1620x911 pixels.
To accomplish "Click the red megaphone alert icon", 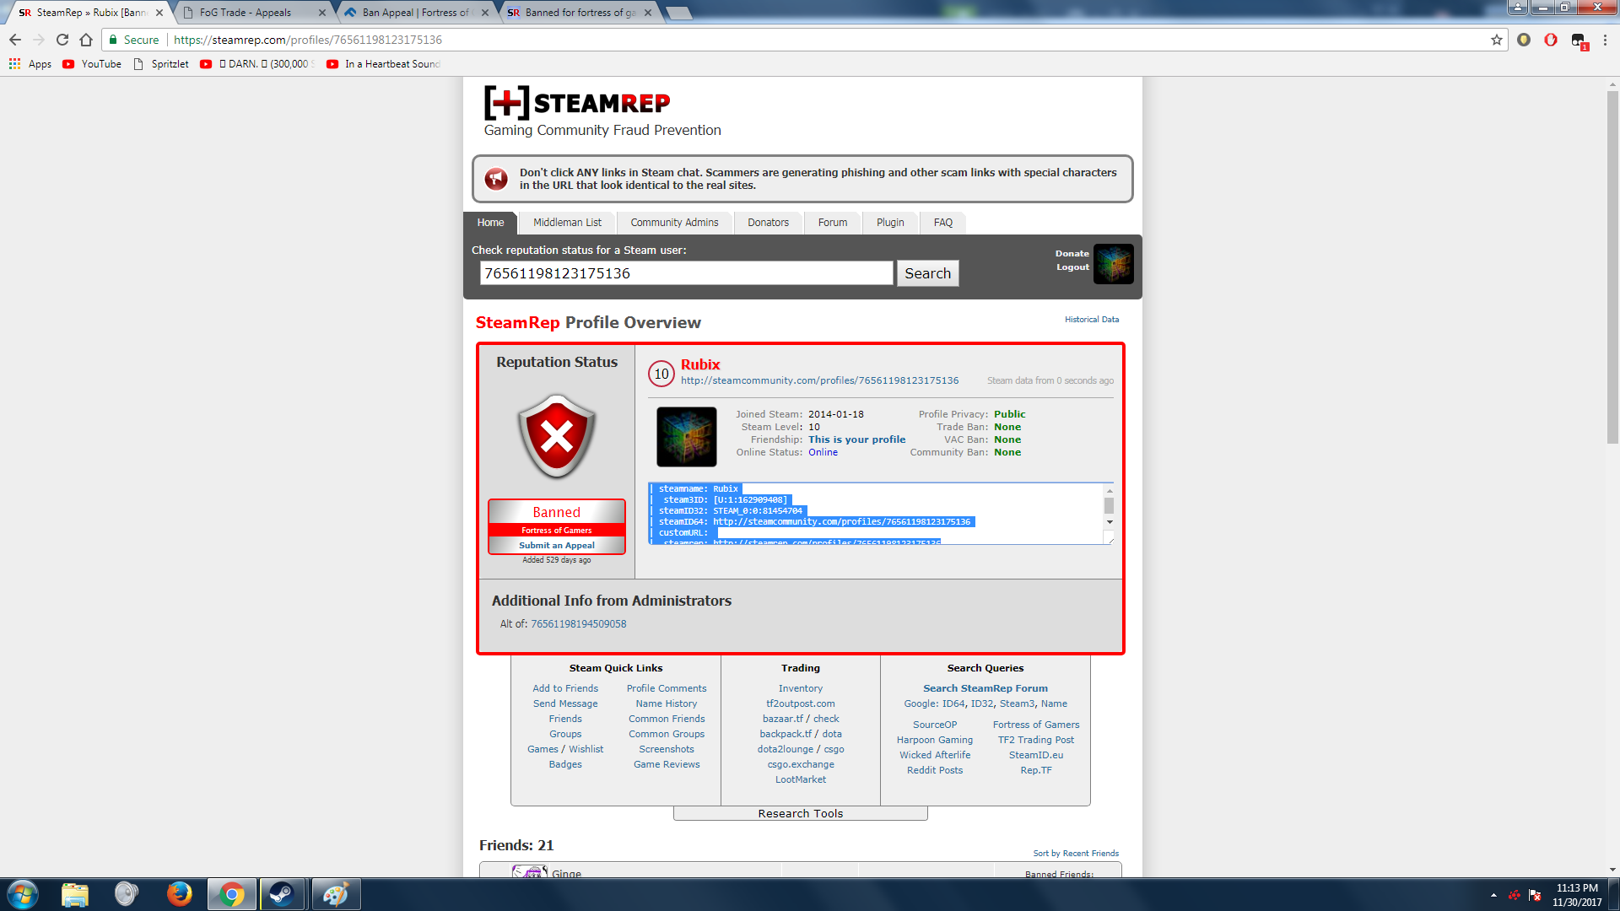I will click(496, 179).
